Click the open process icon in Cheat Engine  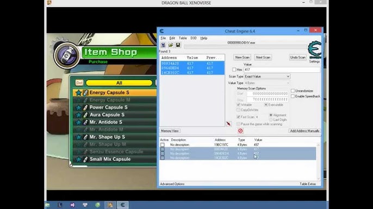tap(163, 45)
